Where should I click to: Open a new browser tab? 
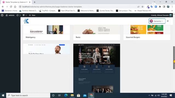point(34,2)
